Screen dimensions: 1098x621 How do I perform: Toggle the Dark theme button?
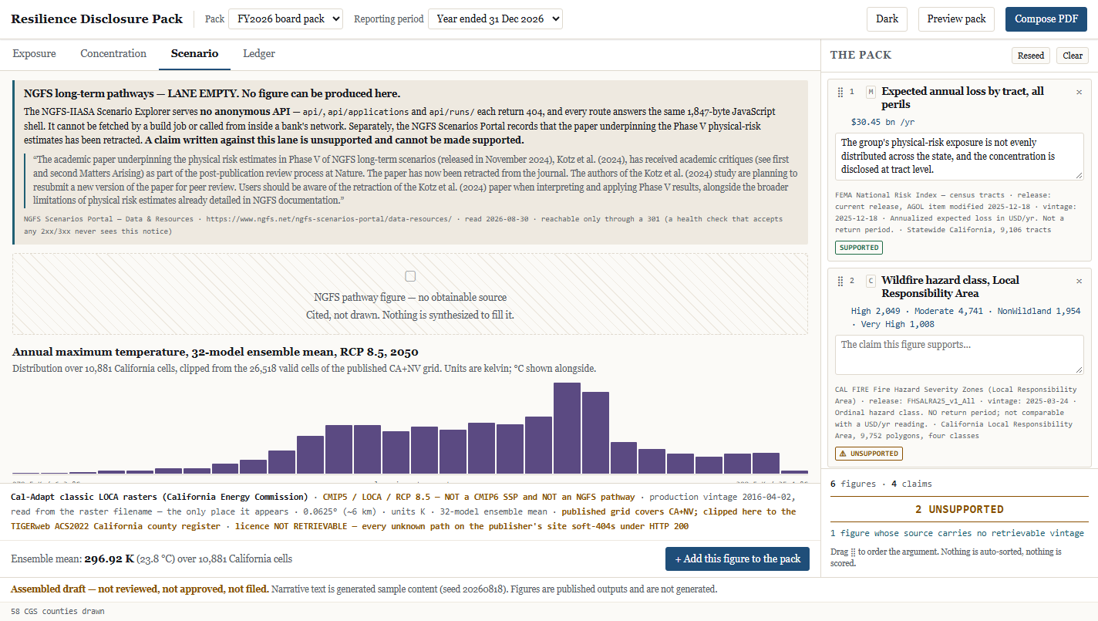coord(887,19)
